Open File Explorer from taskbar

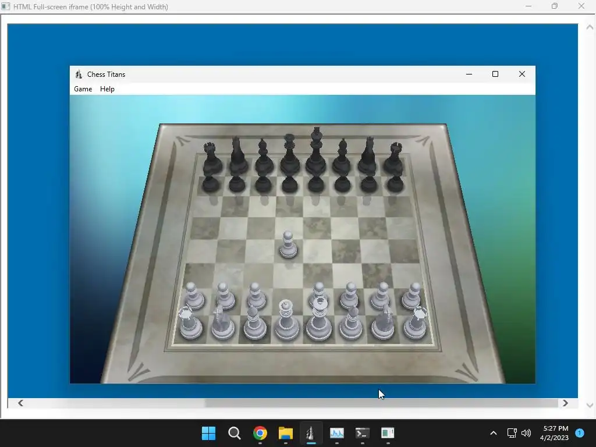point(285,433)
